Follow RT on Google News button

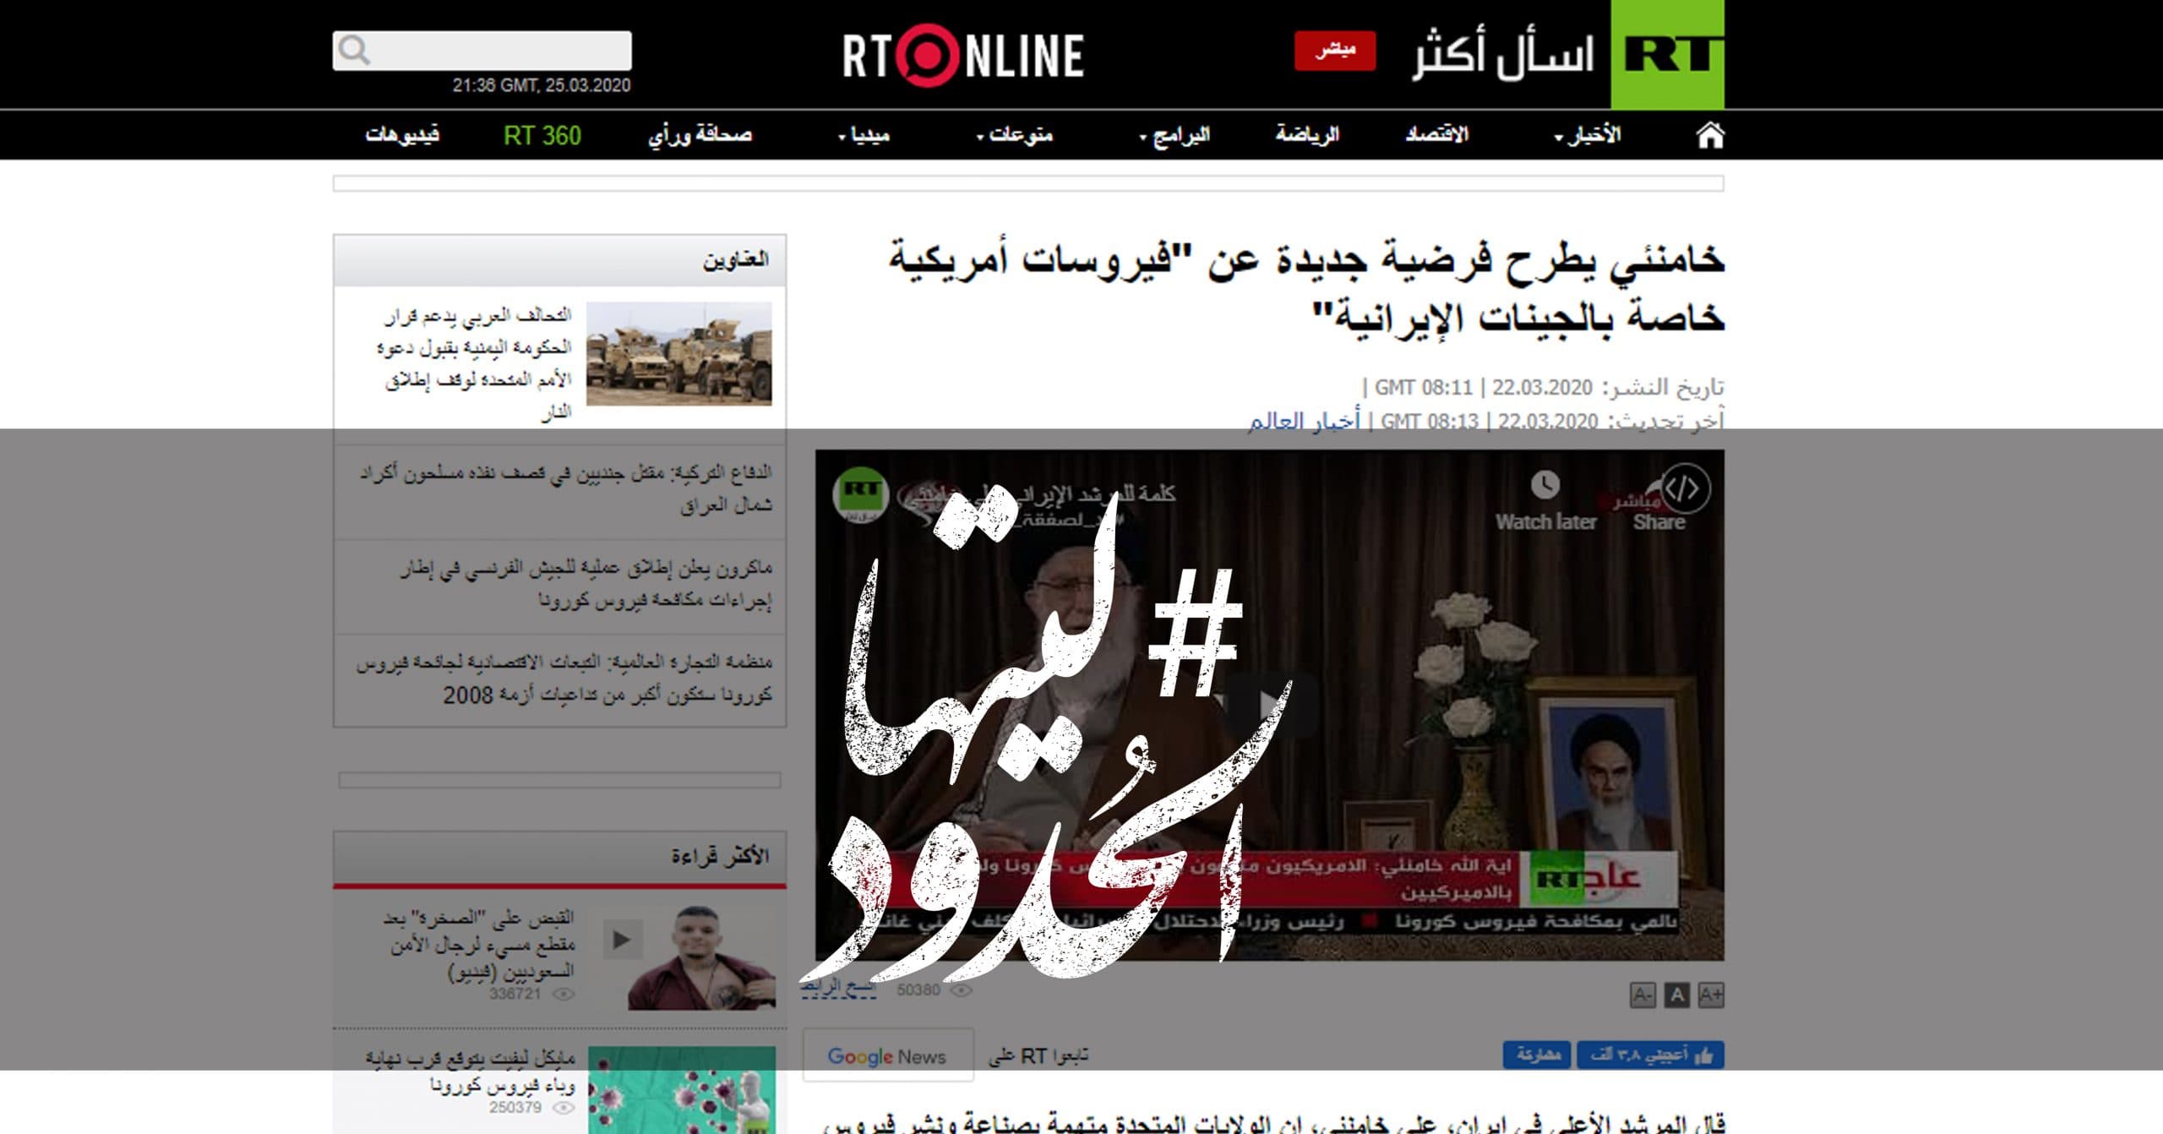[888, 1055]
